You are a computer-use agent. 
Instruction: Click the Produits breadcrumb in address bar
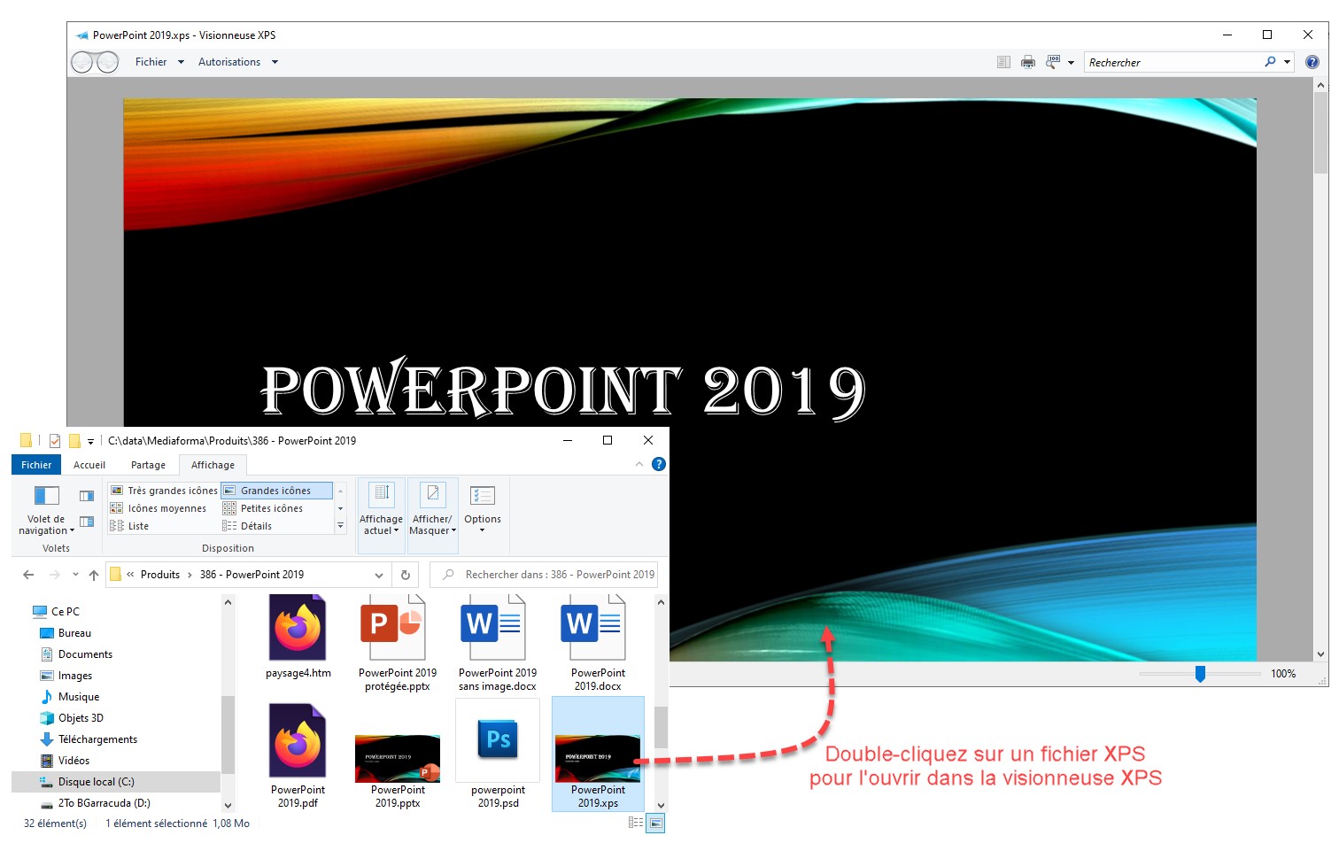tap(160, 575)
